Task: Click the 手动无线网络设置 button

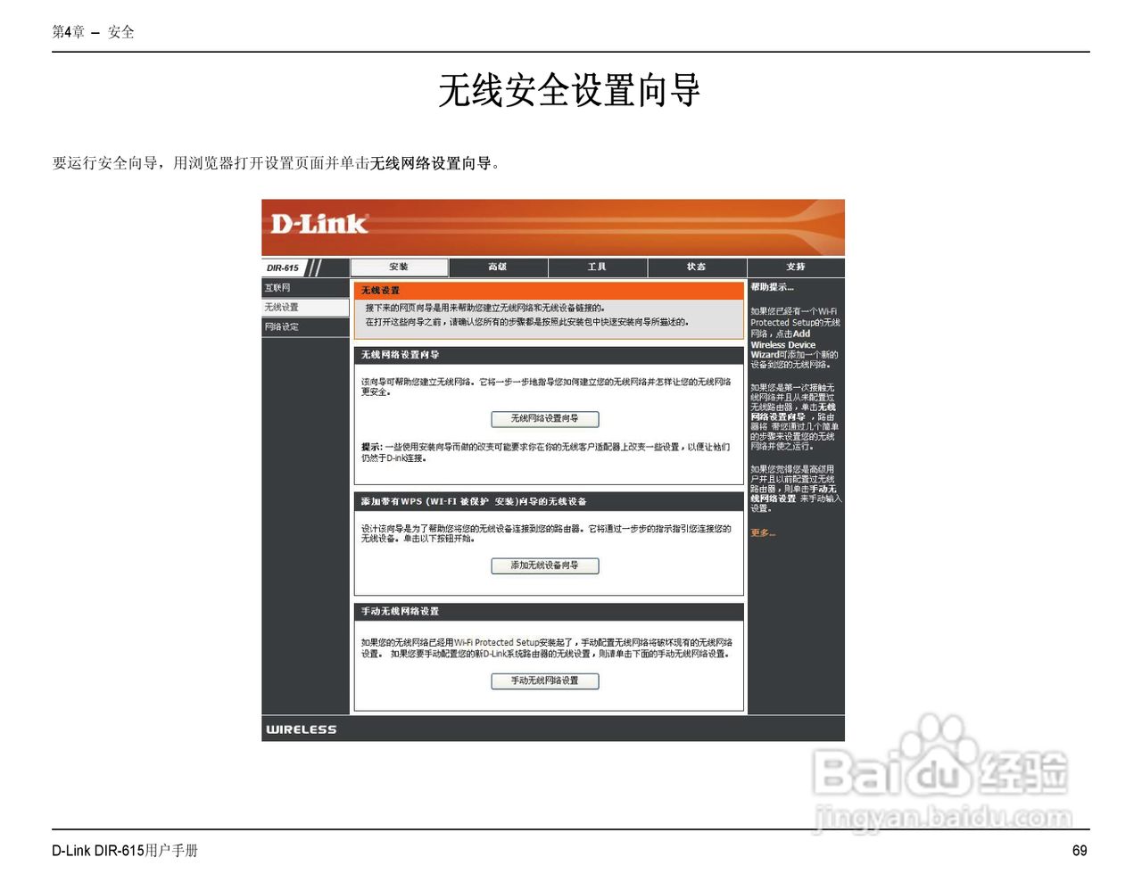Action: 544,680
